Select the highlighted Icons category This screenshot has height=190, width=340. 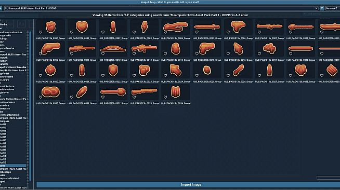point(13,166)
